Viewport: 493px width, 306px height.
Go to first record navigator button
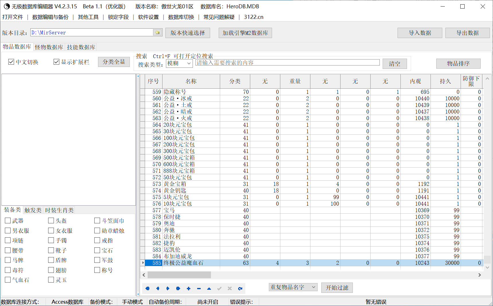coord(147,289)
